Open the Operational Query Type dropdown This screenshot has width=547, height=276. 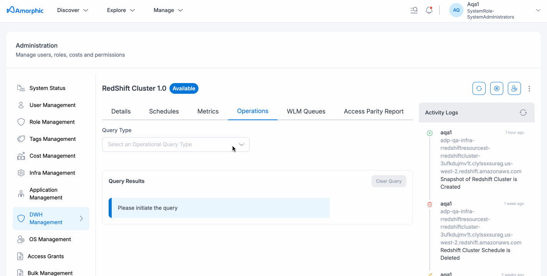coord(176,145)
